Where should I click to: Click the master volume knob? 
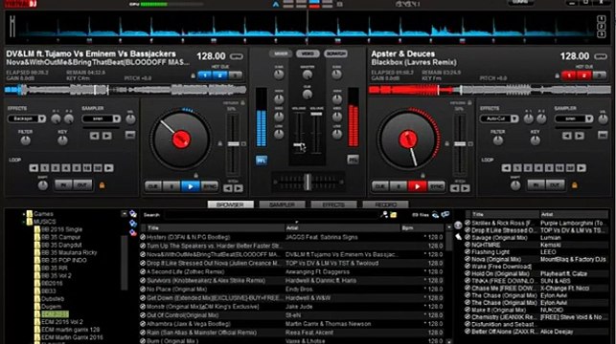pyautogui.click(x=308, y=75)
